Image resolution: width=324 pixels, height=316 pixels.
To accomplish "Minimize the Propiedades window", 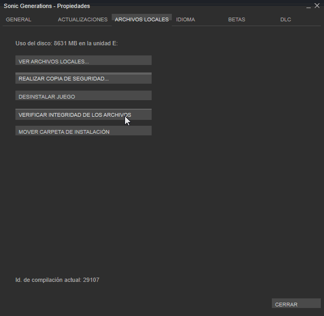I will [309, 6].
